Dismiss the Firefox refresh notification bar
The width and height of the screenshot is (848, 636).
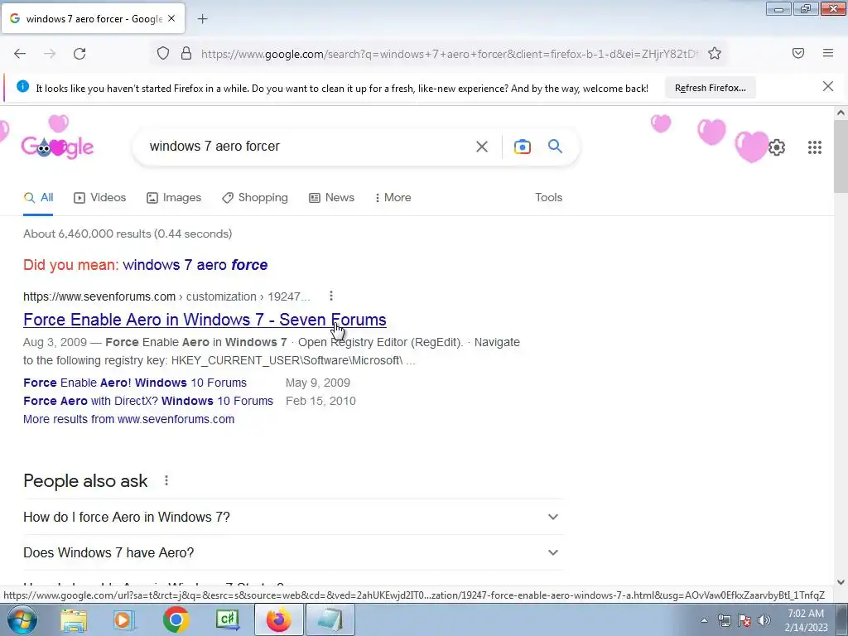828,86
